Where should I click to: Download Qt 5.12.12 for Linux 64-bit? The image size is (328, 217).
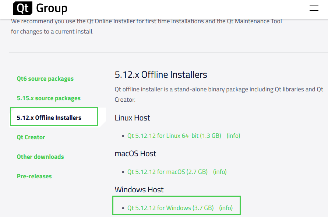(x=174, y=136)
